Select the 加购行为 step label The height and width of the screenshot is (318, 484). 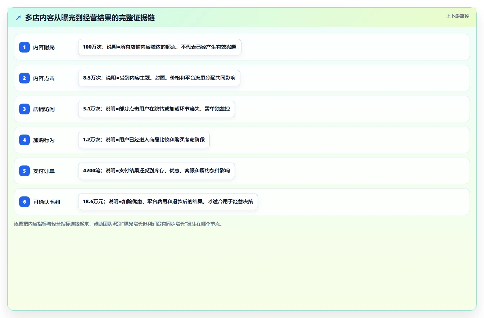44,140
